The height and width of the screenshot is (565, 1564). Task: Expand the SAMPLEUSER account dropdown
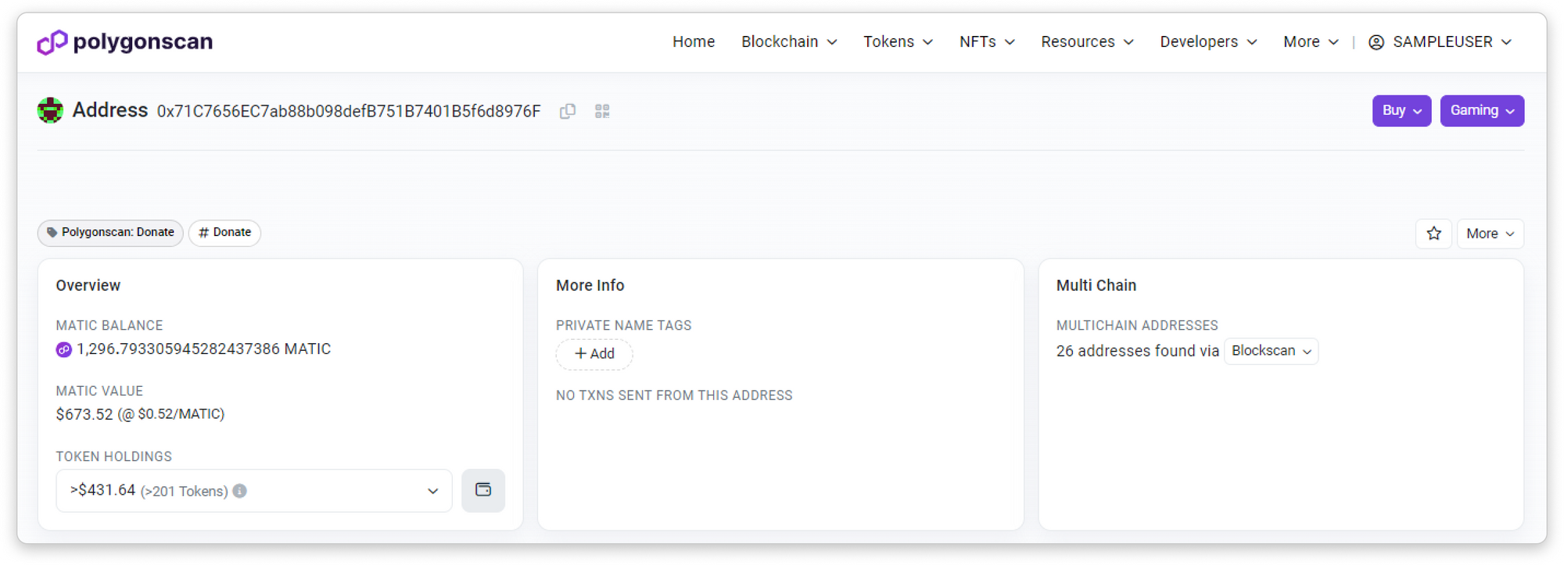(1440, 42)
